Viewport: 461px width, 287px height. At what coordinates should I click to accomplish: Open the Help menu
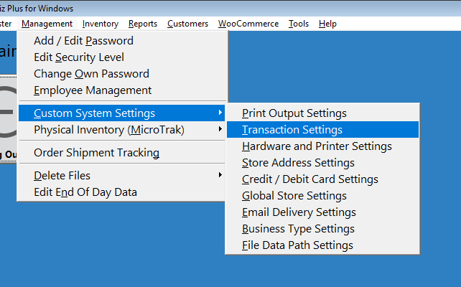(327, 24)
